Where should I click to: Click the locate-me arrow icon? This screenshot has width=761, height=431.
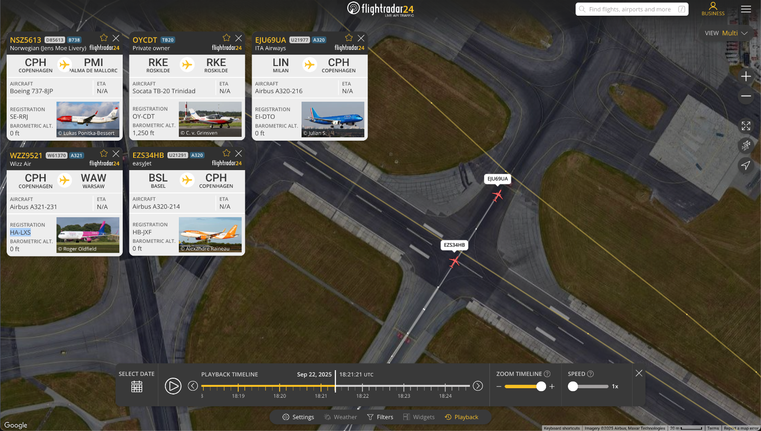746,165
